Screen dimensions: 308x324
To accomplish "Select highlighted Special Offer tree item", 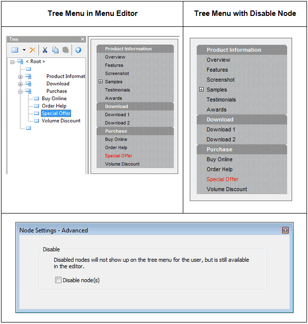I will tap(56, 113).
